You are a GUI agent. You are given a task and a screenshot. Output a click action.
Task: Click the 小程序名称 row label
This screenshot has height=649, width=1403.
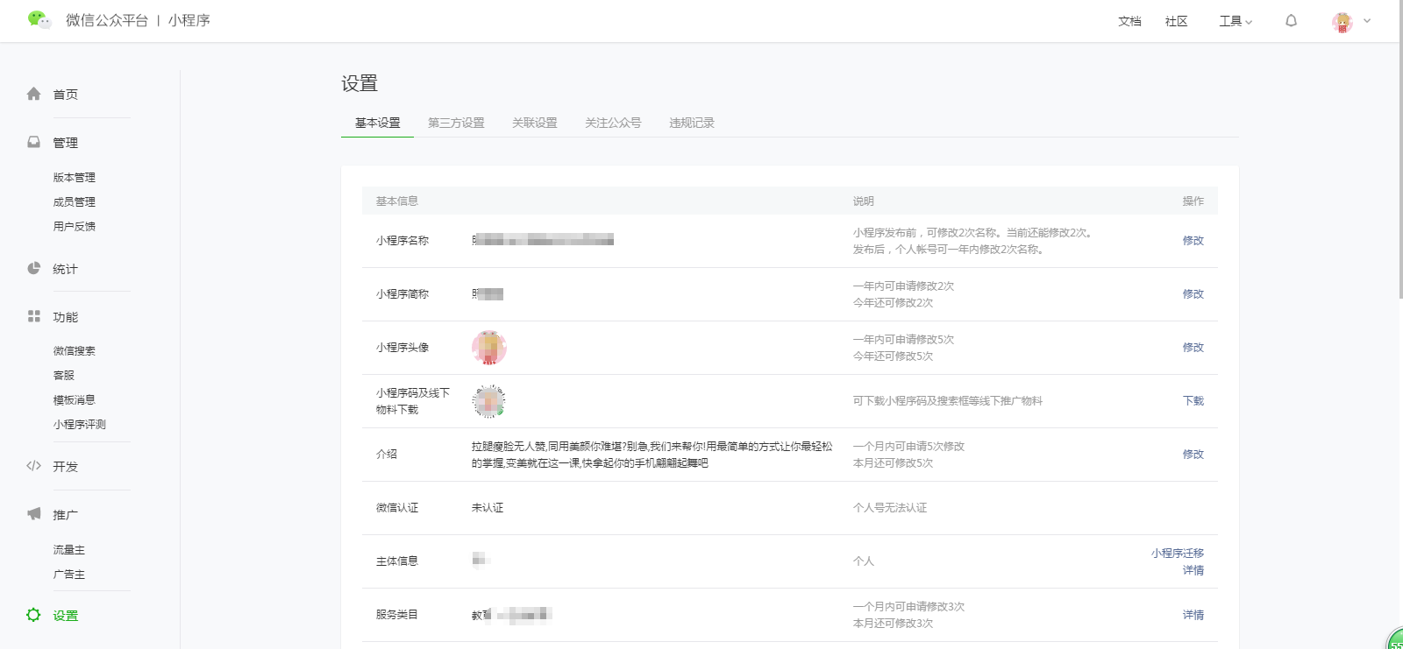tap(402, 241)
